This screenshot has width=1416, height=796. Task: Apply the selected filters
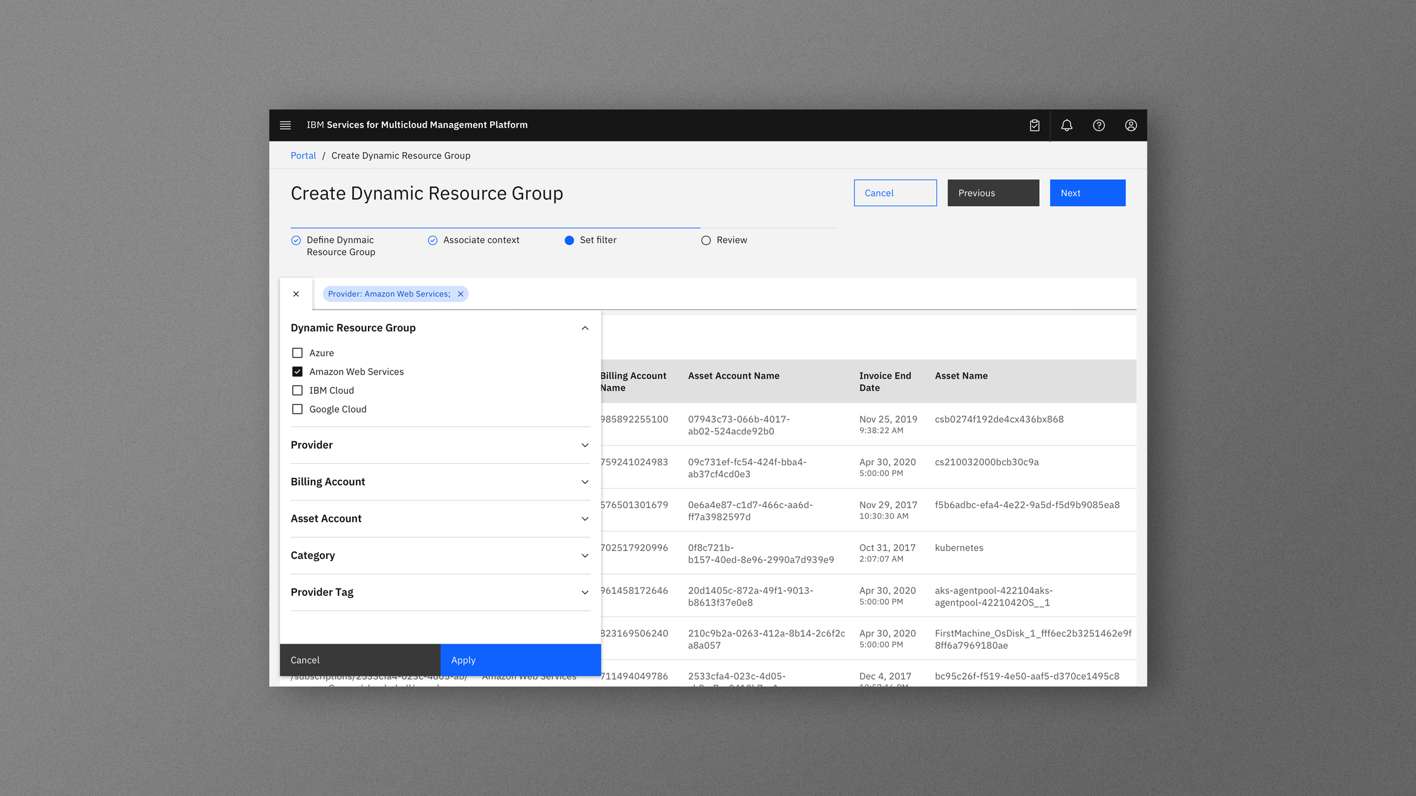[x=520, y=660]
